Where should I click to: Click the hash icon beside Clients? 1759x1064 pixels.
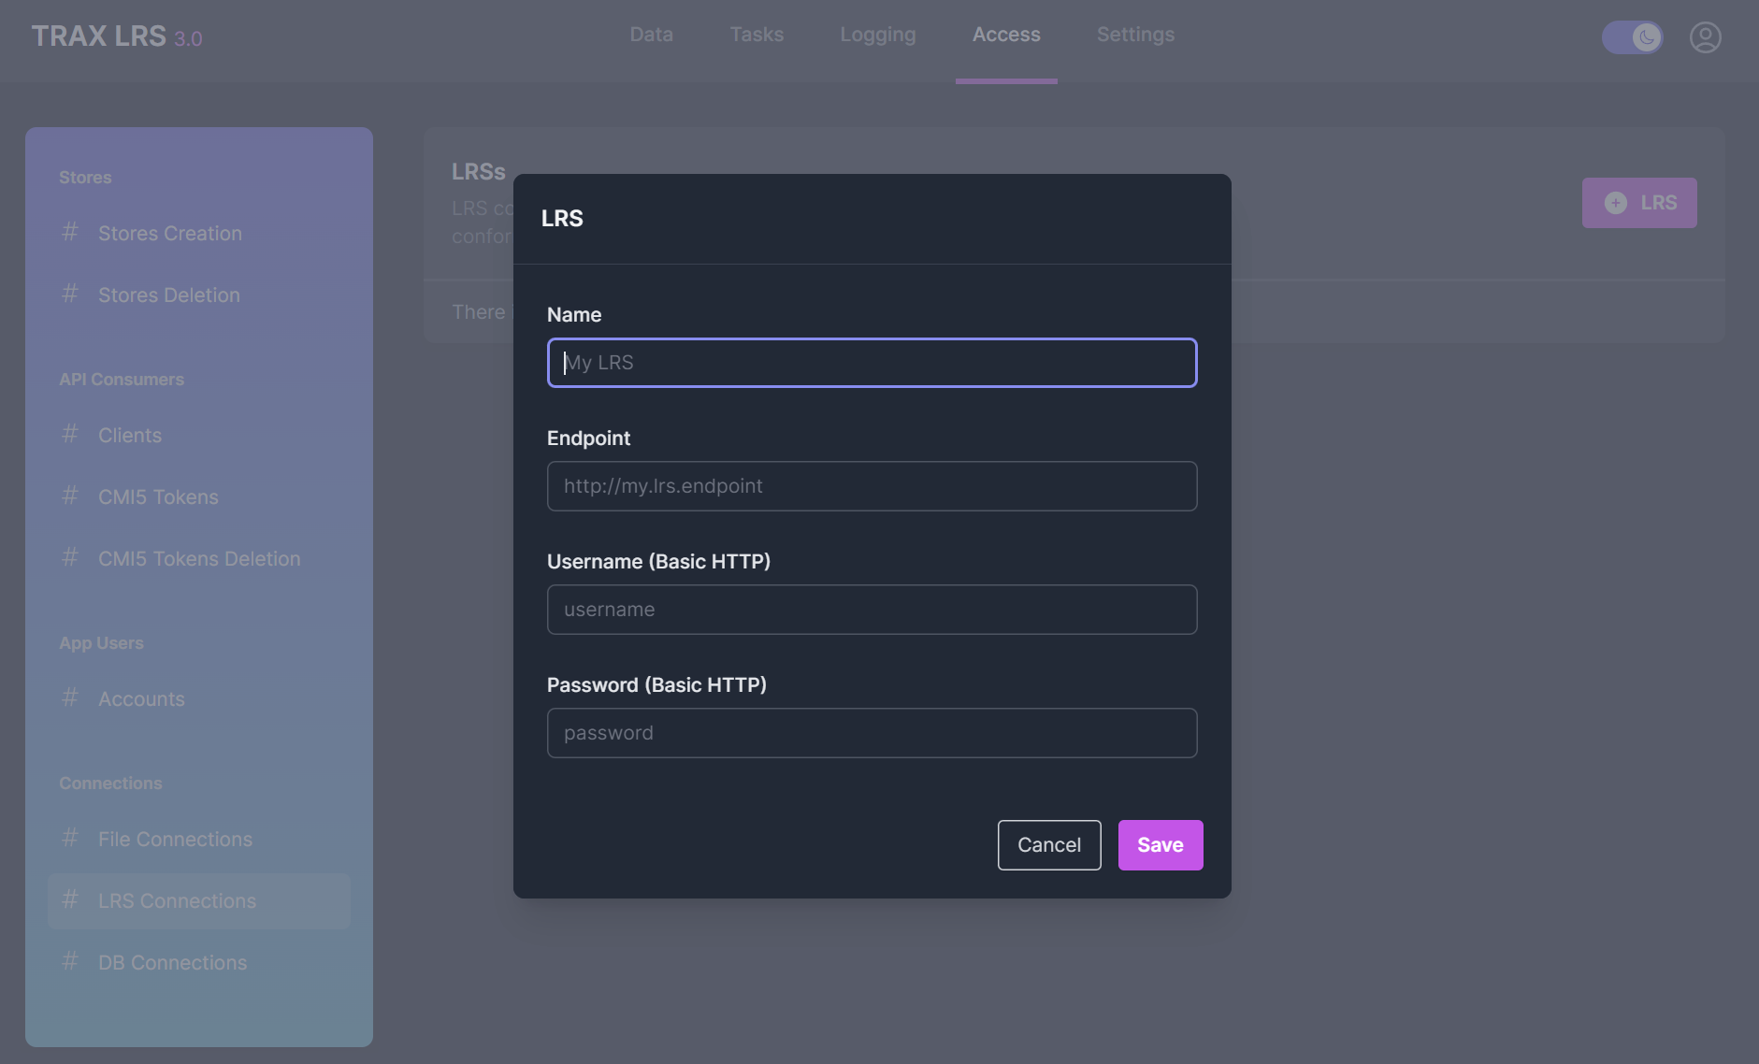coord(70,434)
